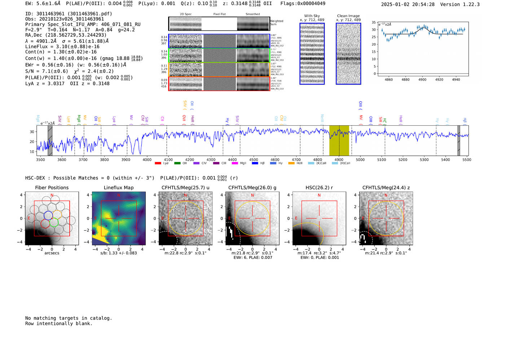Click the 'EWr: 6, PLAE: 0.007' caption

click(x=253, y=258)
